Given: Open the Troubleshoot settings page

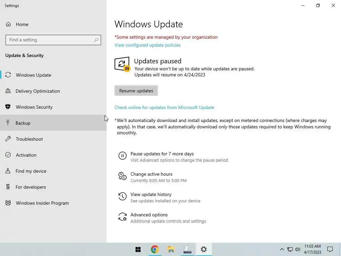Looking at the screenshot, I should (53, 139).
